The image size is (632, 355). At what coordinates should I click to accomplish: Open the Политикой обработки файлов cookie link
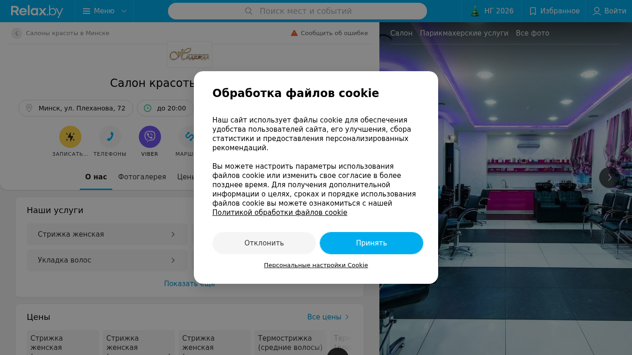pos(280,213)
